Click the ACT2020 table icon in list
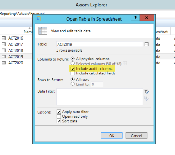The width and height of the screenshot is (175, 155). tap(3, 62)
